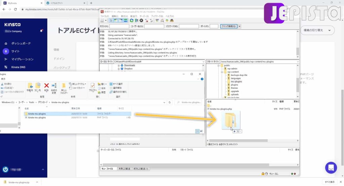The width and height of the screenshot is (344, 186).
Task: Toggle message log display in FileZilla toolbar
Action: pyautogui.click(x=111, y=20)
